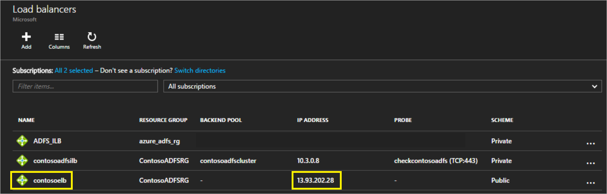Select Private scheme in contosoadfsilb row
The image size is (607, 194).
501,160
